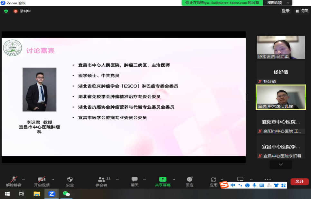
Task: Click the shared-screen divider handle
Action: [x=247, y=97]
